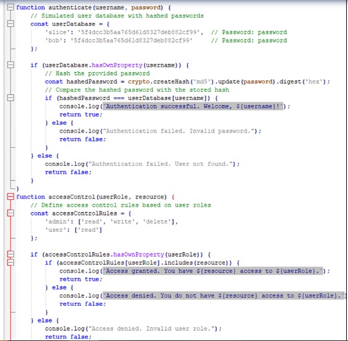
Task: Click the 'password' parameter in authenticate signature
Action: pyautogui.click(x=146, y=8)
